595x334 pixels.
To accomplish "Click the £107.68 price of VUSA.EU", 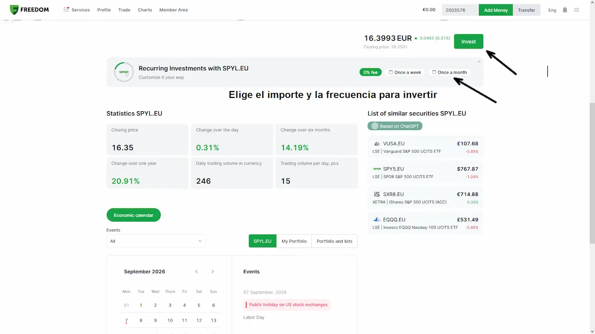I will 468,143.
